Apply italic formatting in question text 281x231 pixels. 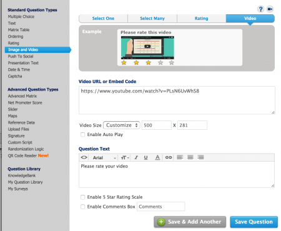pyautogui.click(x=136, y=157)
